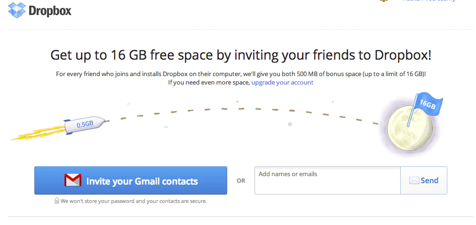The height and width of the screenshot is (225, 476).
Task: Click the dashed rocket trajectory path
Action: coord(240,109)
